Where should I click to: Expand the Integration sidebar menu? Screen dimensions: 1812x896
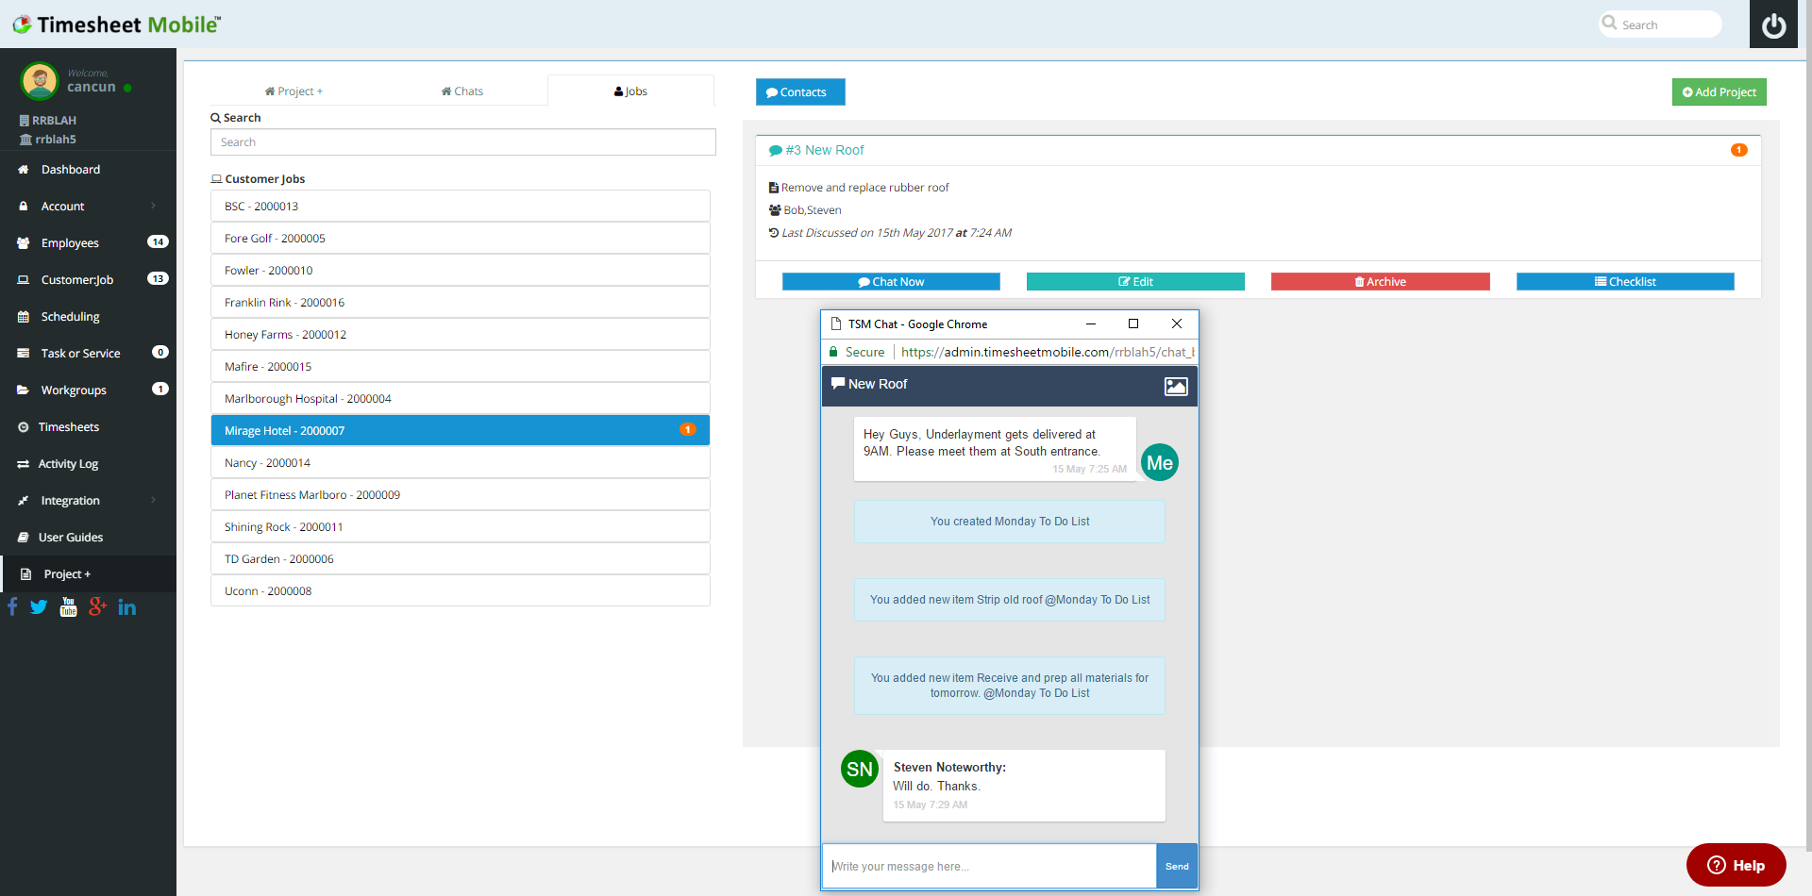pos(88,501)
